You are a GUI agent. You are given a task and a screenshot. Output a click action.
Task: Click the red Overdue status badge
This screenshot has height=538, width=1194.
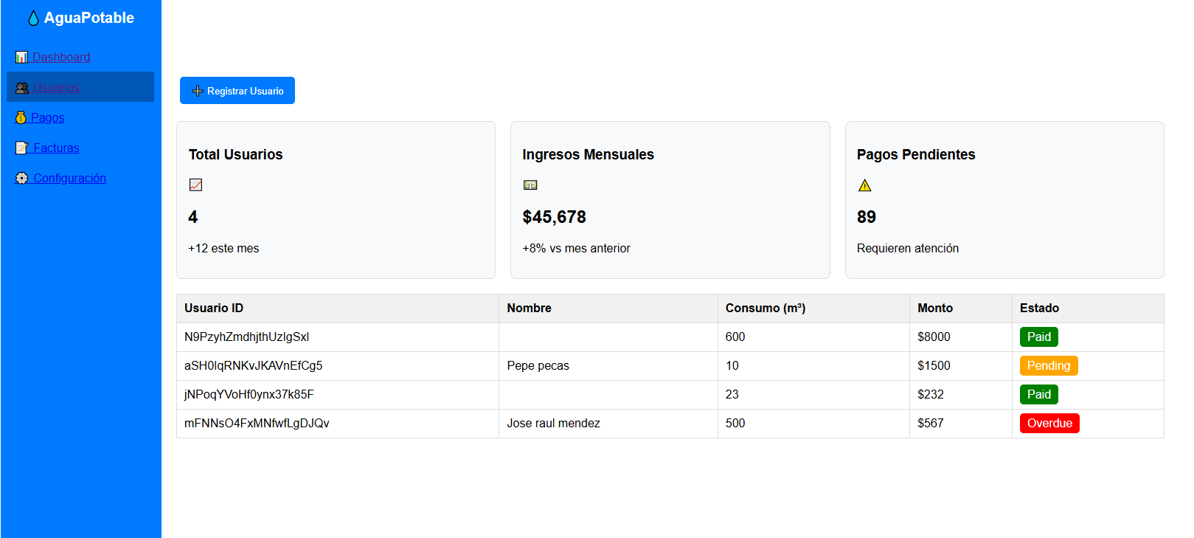point(1049,424)
